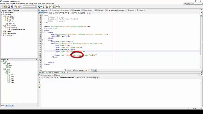Click the red Stop Server icon in Output panel
Image resolution: width=203 pixels, height=114 pixels.
pos(39,85)
